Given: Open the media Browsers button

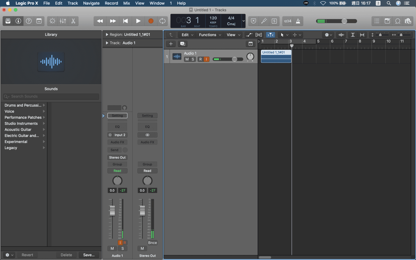Looking at the screenshot, I should point(408,21).
